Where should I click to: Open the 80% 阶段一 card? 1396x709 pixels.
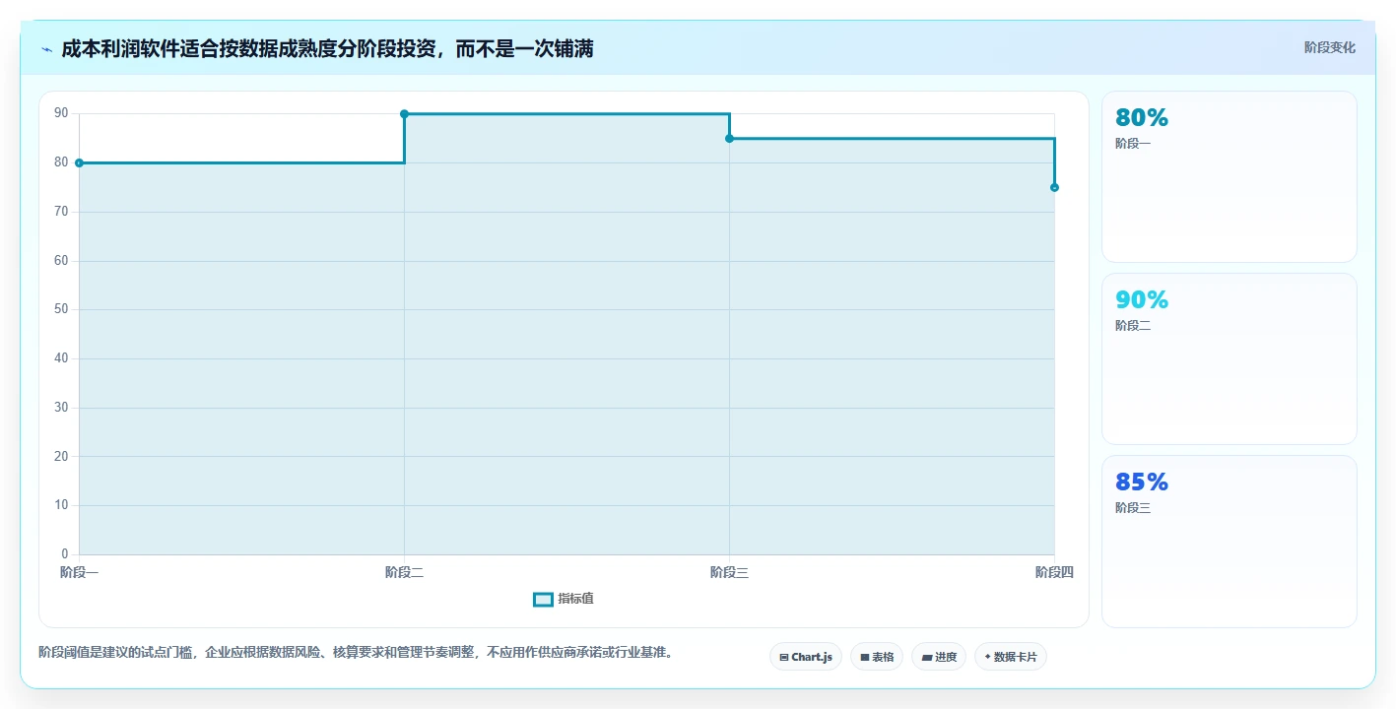(x=1229, y=177)
